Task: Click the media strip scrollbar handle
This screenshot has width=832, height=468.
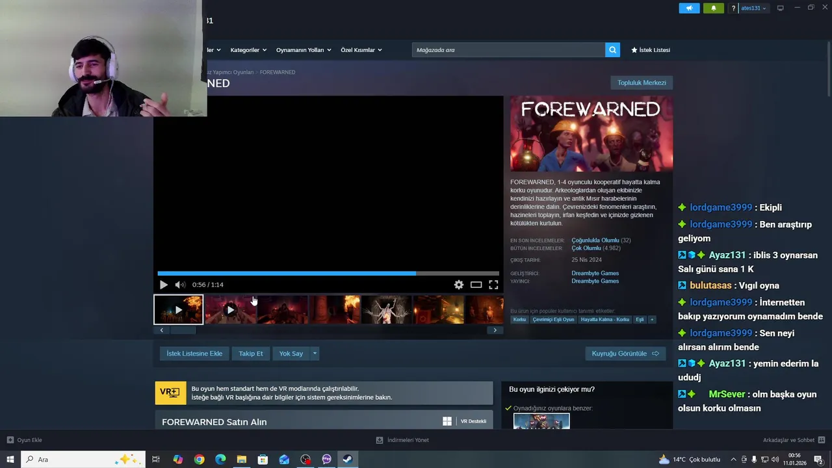Action: (x=183, y=330)
